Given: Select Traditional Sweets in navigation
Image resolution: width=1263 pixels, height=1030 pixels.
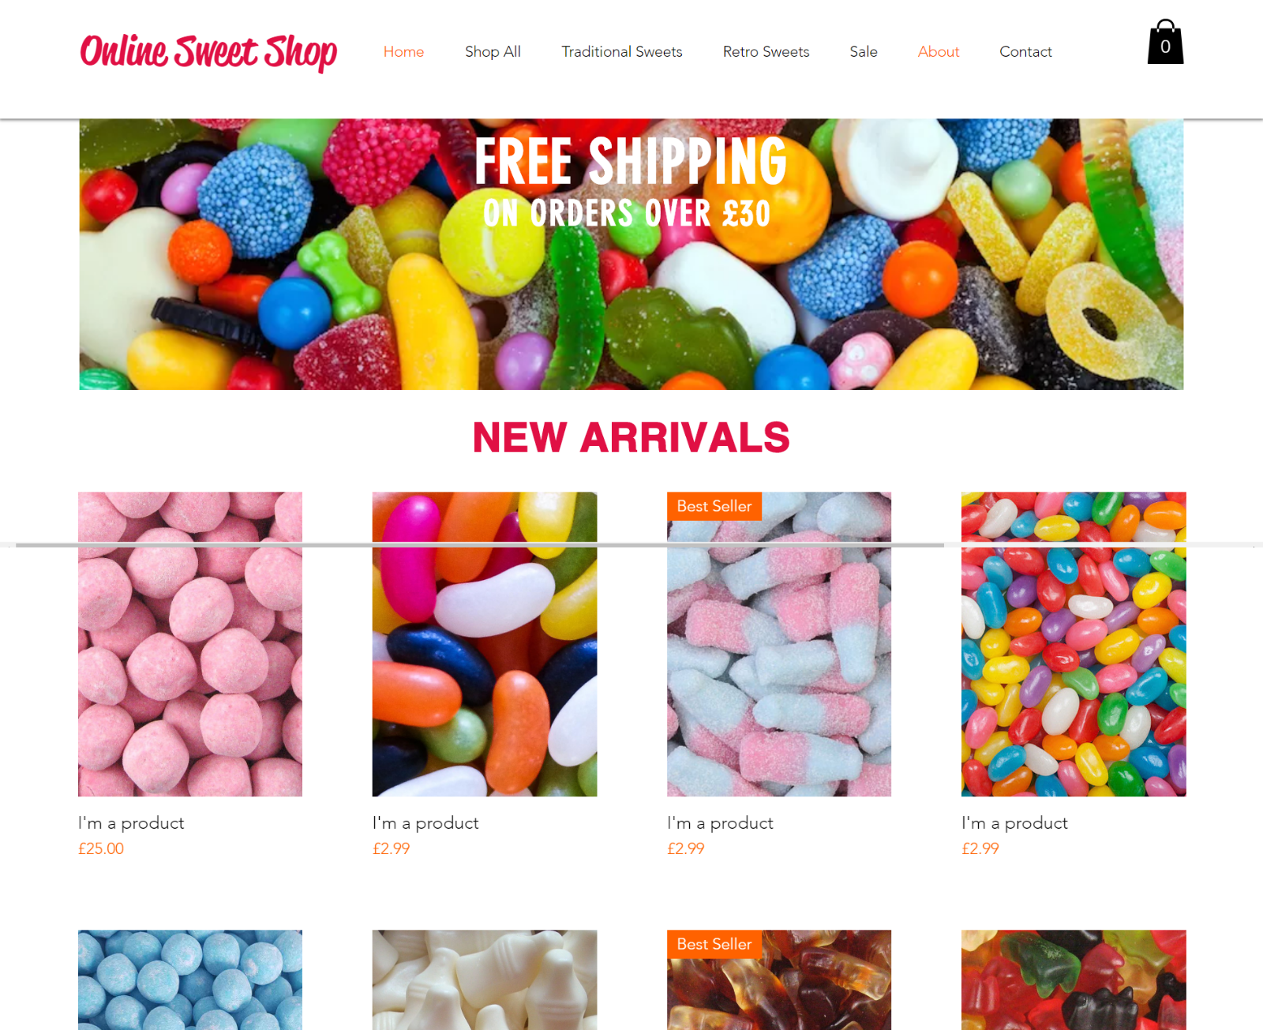Looking at the screenshot, I should click(622, 51).
